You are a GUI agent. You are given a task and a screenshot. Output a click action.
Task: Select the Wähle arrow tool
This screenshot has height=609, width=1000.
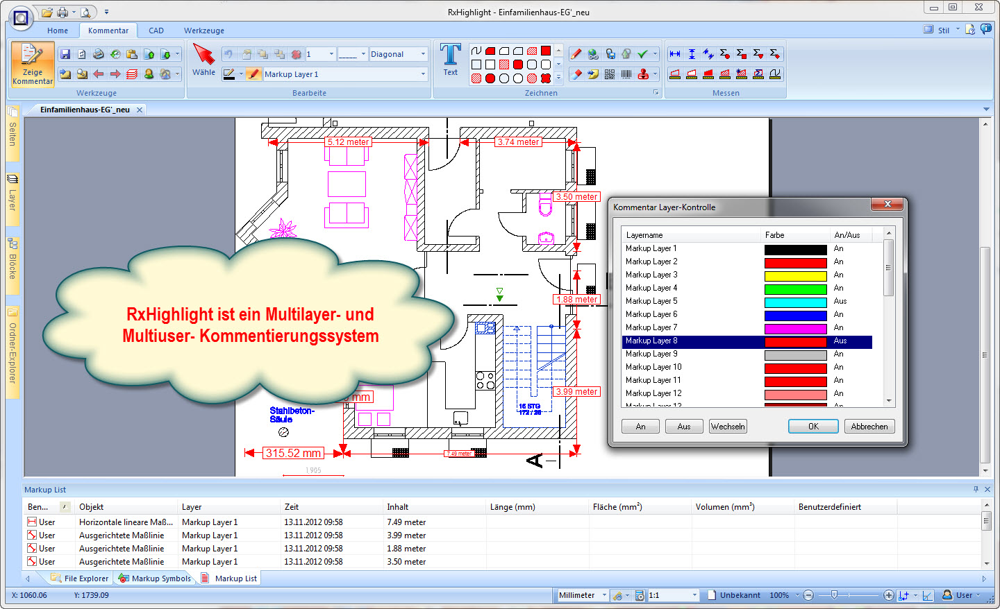point(203,60)
